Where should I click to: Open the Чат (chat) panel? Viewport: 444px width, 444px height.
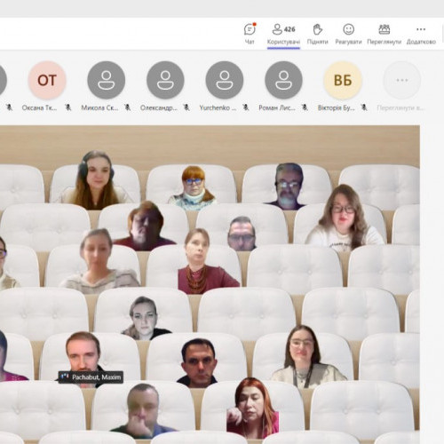click(250, 34)
